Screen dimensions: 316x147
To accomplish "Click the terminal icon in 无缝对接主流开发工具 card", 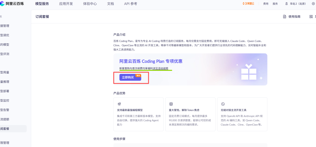I will pos(223,104).
